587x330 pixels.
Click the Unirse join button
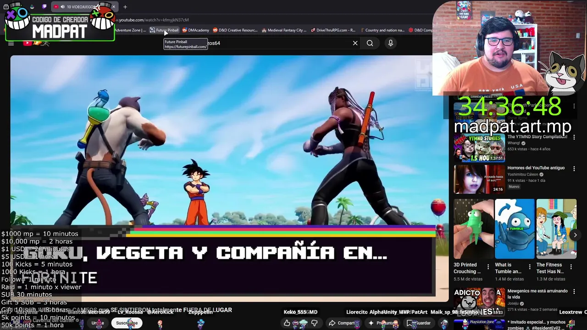[98, 323]
